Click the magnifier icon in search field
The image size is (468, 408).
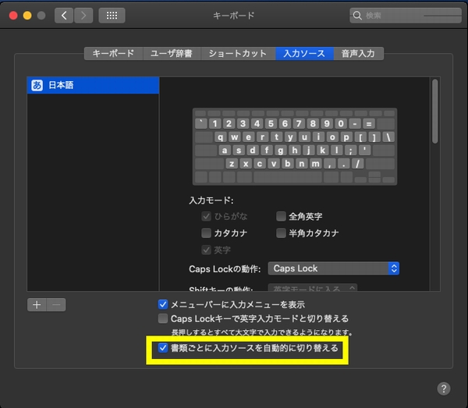point(357,16)
